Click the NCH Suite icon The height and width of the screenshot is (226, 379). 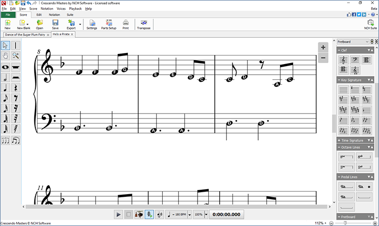pyautogui.click(x=370, y=24)
